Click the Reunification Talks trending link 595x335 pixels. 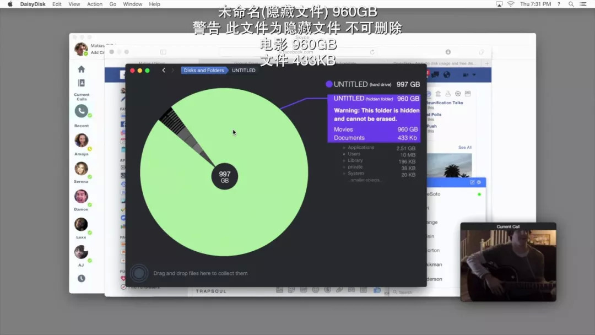pyautogui.click(x=445, y=103)
